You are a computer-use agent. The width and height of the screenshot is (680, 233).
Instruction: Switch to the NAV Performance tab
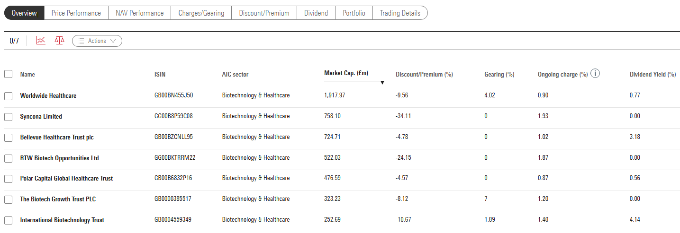coord(140,13)
